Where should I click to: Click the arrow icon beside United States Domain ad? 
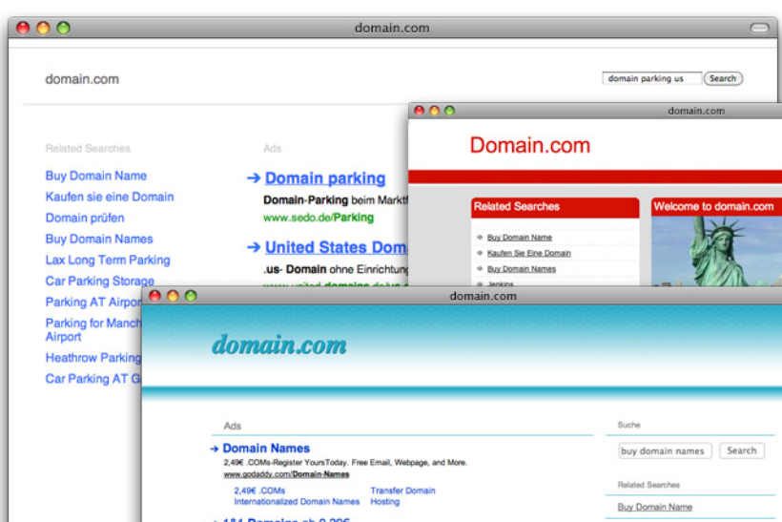pos(254,247)
